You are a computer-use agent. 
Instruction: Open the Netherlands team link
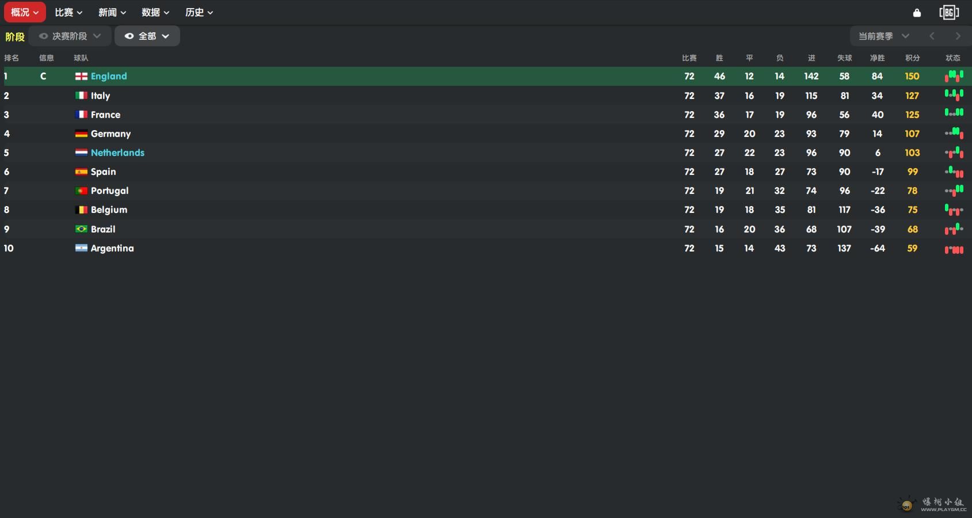click(117, 153)
